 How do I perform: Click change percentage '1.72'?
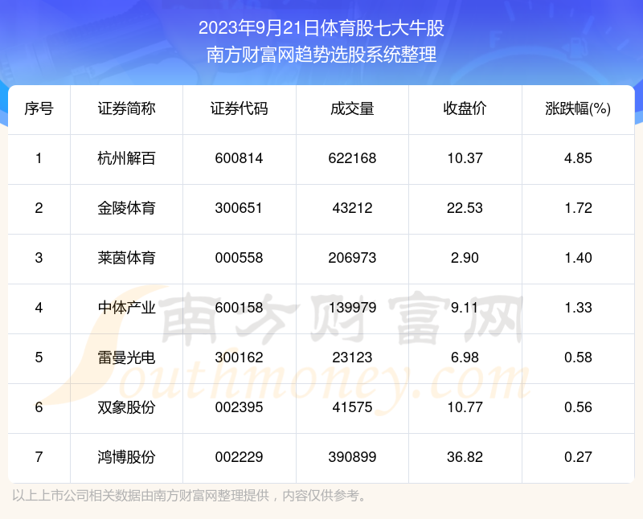(578, 208)
